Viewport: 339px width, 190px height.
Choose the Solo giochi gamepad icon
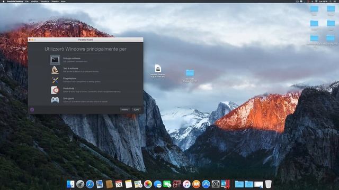[x=55, y=100]
